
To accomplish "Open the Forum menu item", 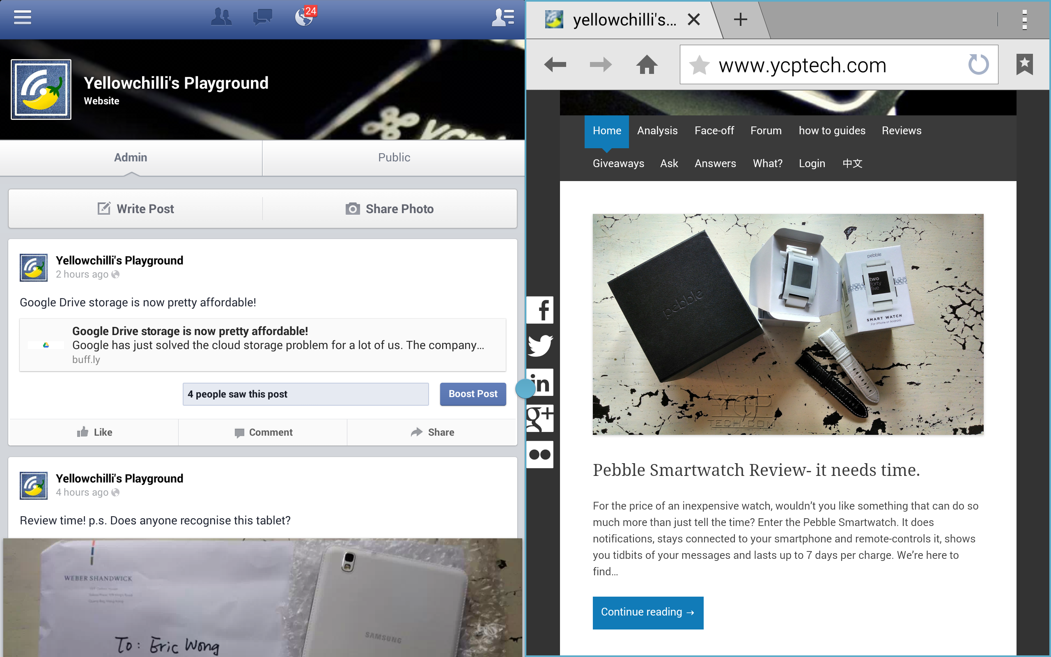I will 766,131.
